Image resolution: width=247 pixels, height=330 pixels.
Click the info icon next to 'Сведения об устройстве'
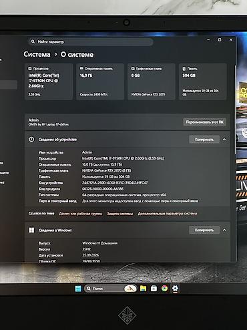31,140
